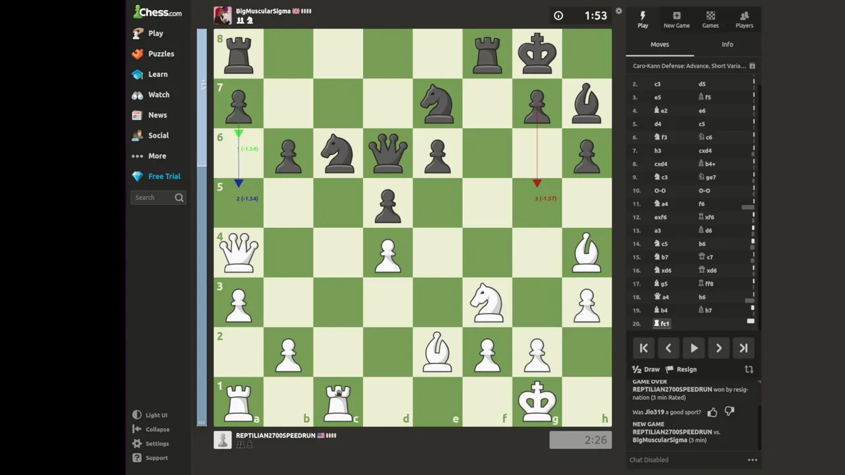Select black move Bb4+ in row 8
845x475 pixels.
[707, 164]
